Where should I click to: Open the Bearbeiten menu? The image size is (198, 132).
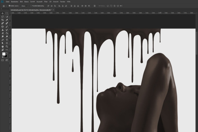pyautogui.click(x=15, y=2)
